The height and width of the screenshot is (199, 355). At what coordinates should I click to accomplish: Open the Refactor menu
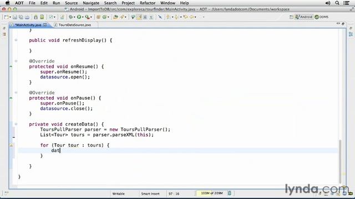pos(148,3)
